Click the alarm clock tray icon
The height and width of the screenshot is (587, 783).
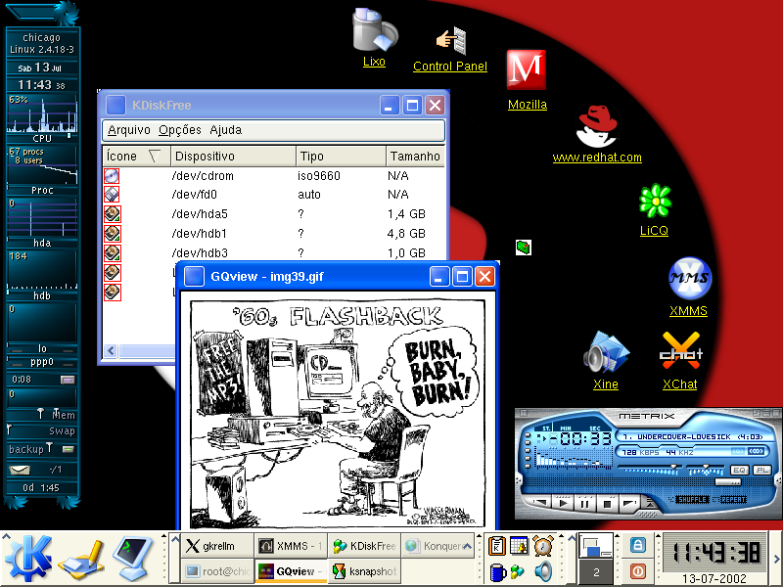coord(543,545)
